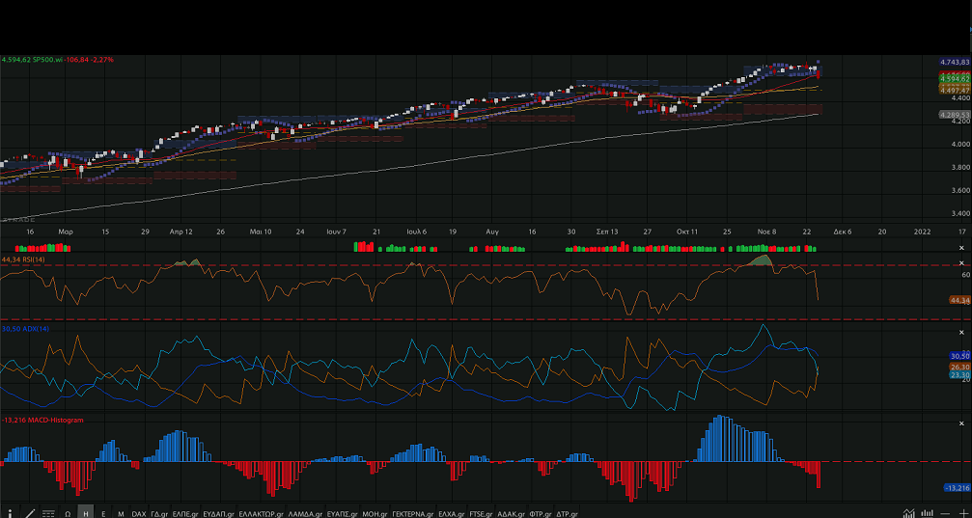Click the info icon in bottom toolbar
972x518 pixels.
click(11, 513)
